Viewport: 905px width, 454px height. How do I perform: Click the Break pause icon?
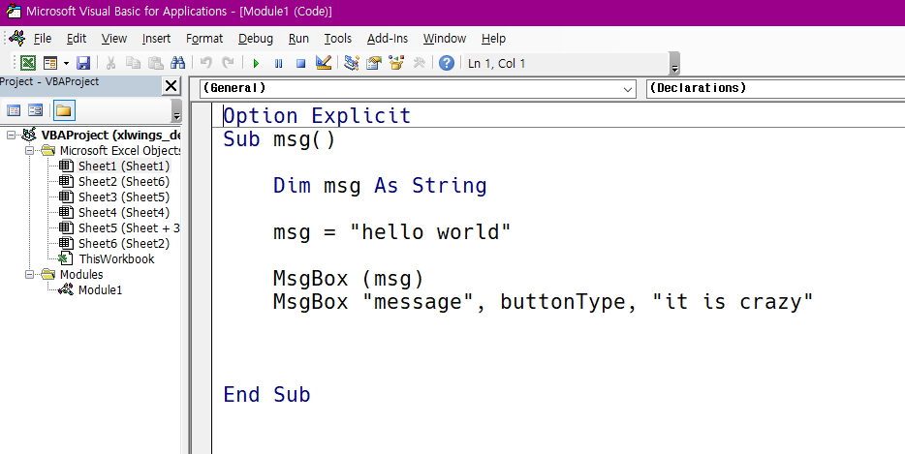point(279,64)
